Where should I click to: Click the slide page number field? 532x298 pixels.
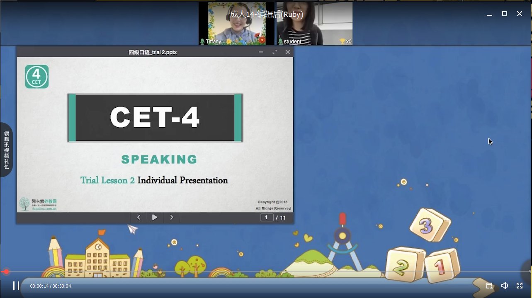coord(267,218)
